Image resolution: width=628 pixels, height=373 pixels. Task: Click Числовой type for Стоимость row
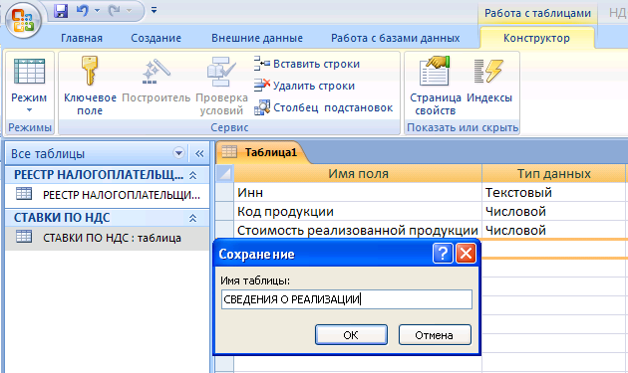(x=554, y=230)
